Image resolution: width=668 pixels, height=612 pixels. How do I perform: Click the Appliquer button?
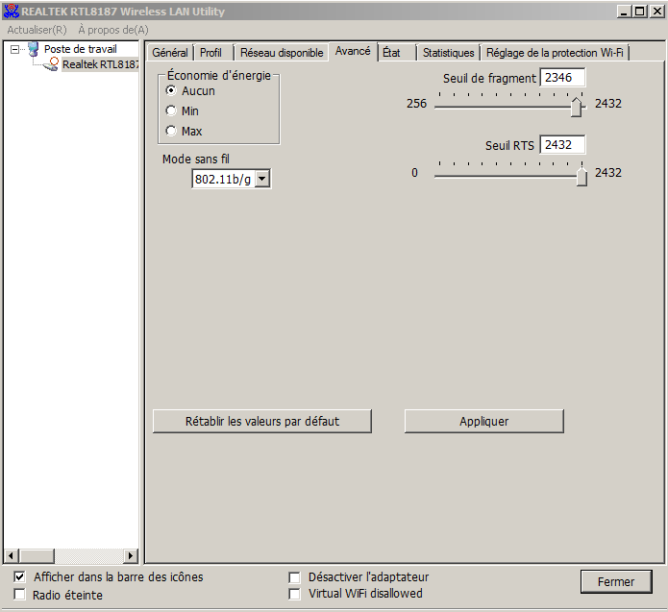pyautogui.click(x=484, y=421)
